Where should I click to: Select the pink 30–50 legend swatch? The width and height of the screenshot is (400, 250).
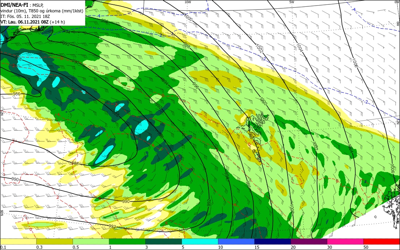click(346, 242)
